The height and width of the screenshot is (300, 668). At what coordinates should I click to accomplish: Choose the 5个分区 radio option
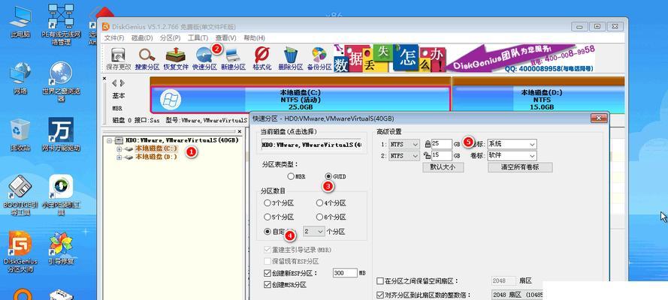click(267, 217)
